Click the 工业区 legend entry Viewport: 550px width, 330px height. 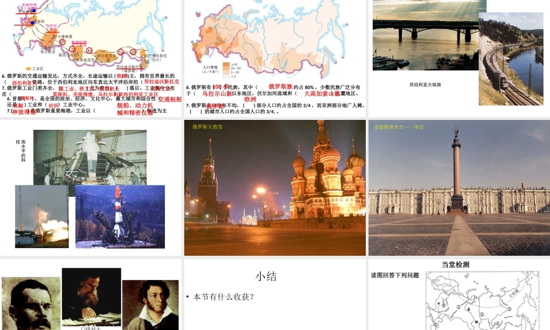point(35,69)
